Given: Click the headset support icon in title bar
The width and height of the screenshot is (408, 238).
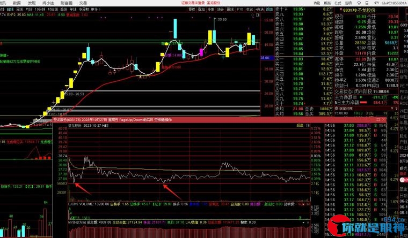Looking at the screenshot, I should click(359, 3).
